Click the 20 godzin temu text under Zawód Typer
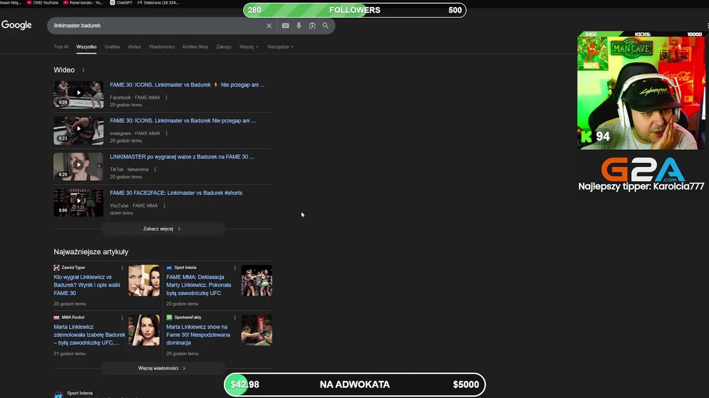This screenshot has height=398, width=709. pyautogui.click(x=70, y=304)
